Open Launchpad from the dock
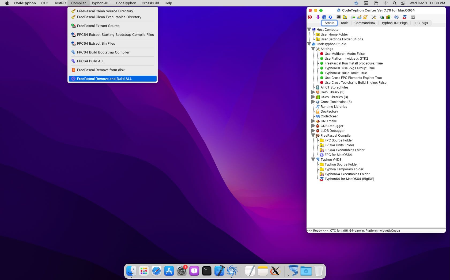Viewport: 450px width, 280px height. pos(144,271)
